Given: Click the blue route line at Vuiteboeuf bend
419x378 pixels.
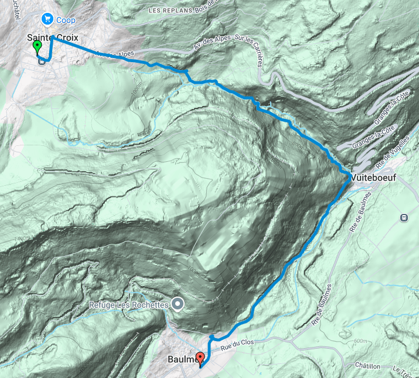Looking at the screenshot, I should pos(349,177).
